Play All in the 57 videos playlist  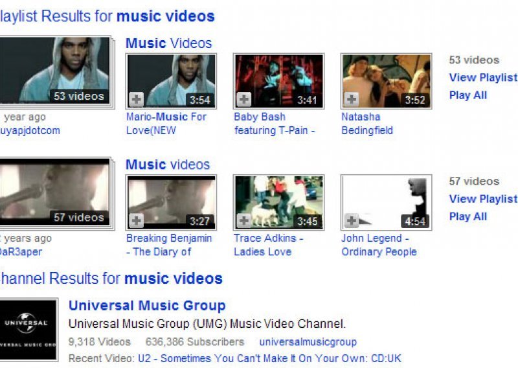(x=468, y=216)
